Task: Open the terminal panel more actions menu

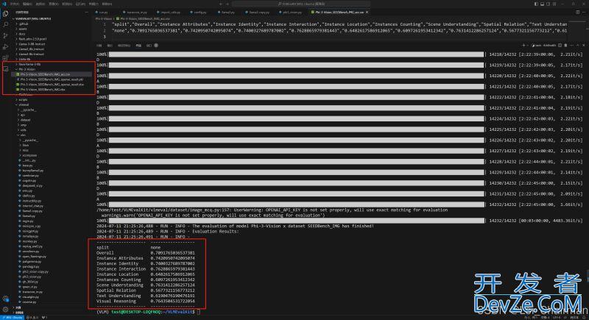Action: (571, 46)
